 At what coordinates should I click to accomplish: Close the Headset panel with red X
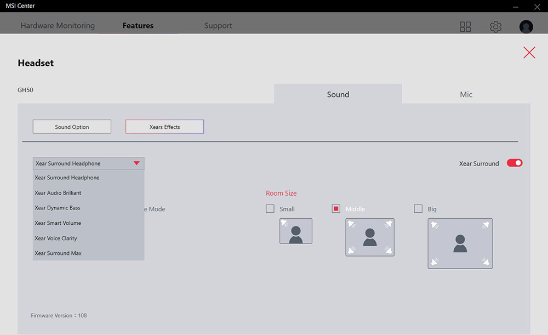(x=529, y=53)
